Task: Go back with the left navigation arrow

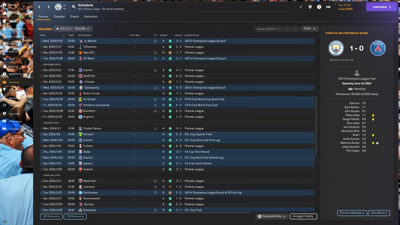Action: coord(39,7)
